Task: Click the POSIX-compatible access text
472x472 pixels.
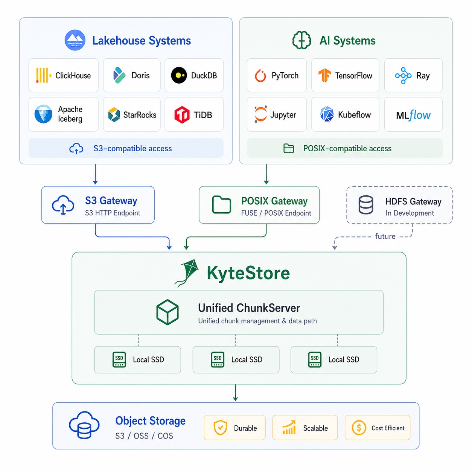Action: [x=347, y=149]
